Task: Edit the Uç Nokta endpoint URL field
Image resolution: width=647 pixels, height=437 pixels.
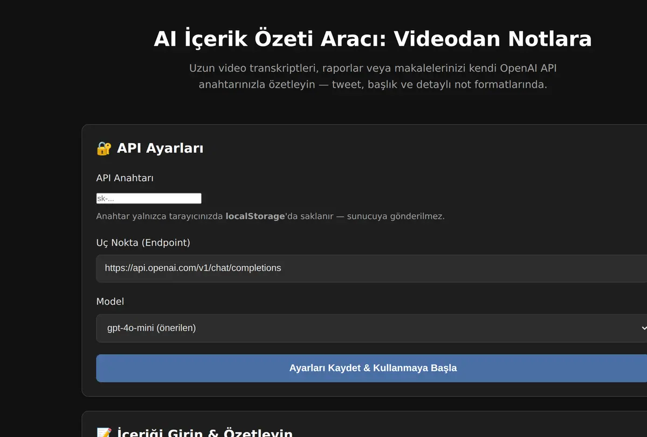Action: point(371,268)
